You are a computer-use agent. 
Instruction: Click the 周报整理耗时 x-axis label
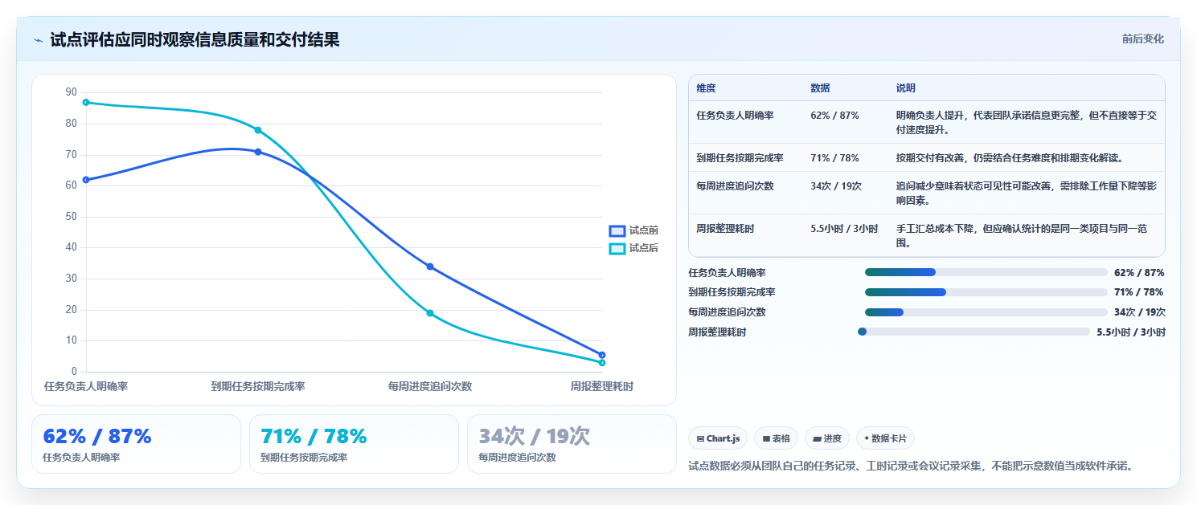click(602, 386)
